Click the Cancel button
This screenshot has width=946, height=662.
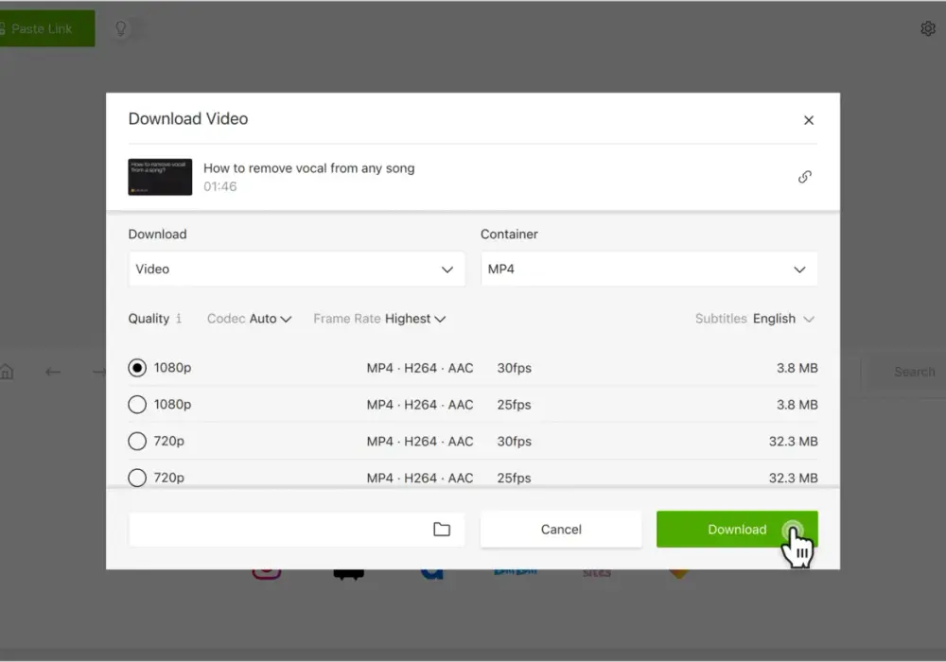click(561, 530)
